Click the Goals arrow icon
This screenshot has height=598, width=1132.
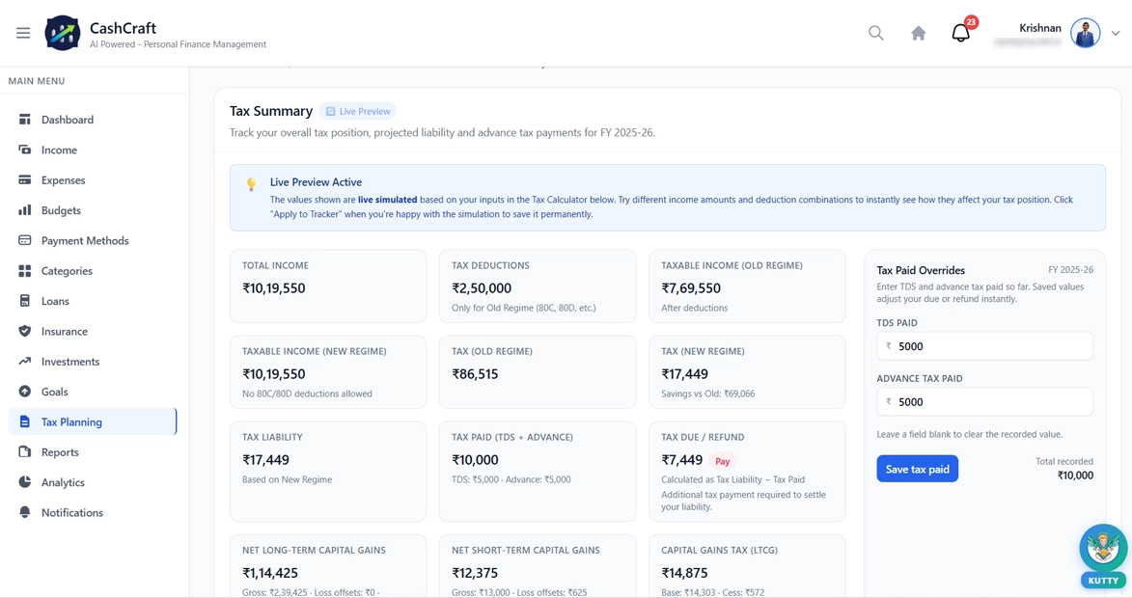pos(24,392)
